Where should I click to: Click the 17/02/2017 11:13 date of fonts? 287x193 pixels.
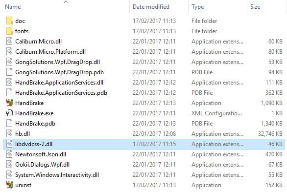click(154, 31)
